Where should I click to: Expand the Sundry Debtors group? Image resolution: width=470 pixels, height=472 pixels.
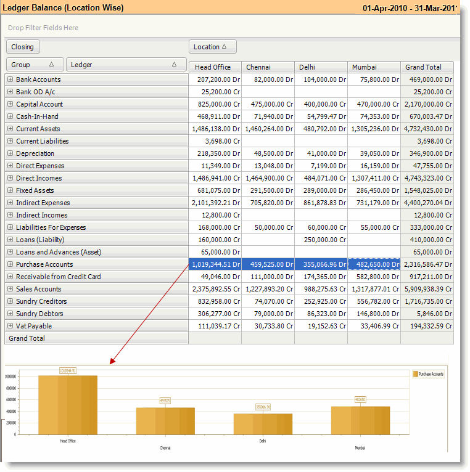click(10, 314)
